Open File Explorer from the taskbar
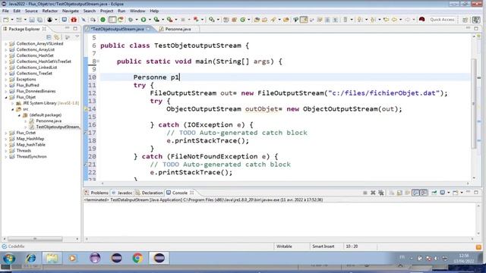 point(52,258)
